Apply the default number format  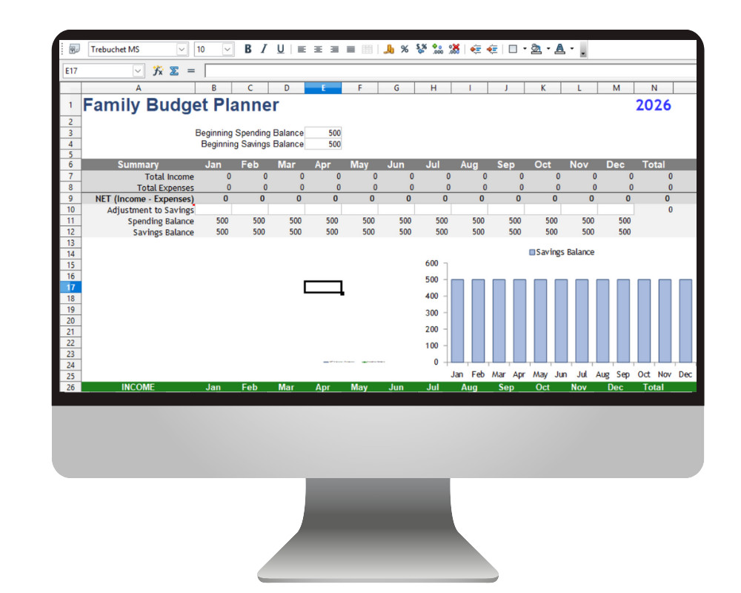point(421,49)
